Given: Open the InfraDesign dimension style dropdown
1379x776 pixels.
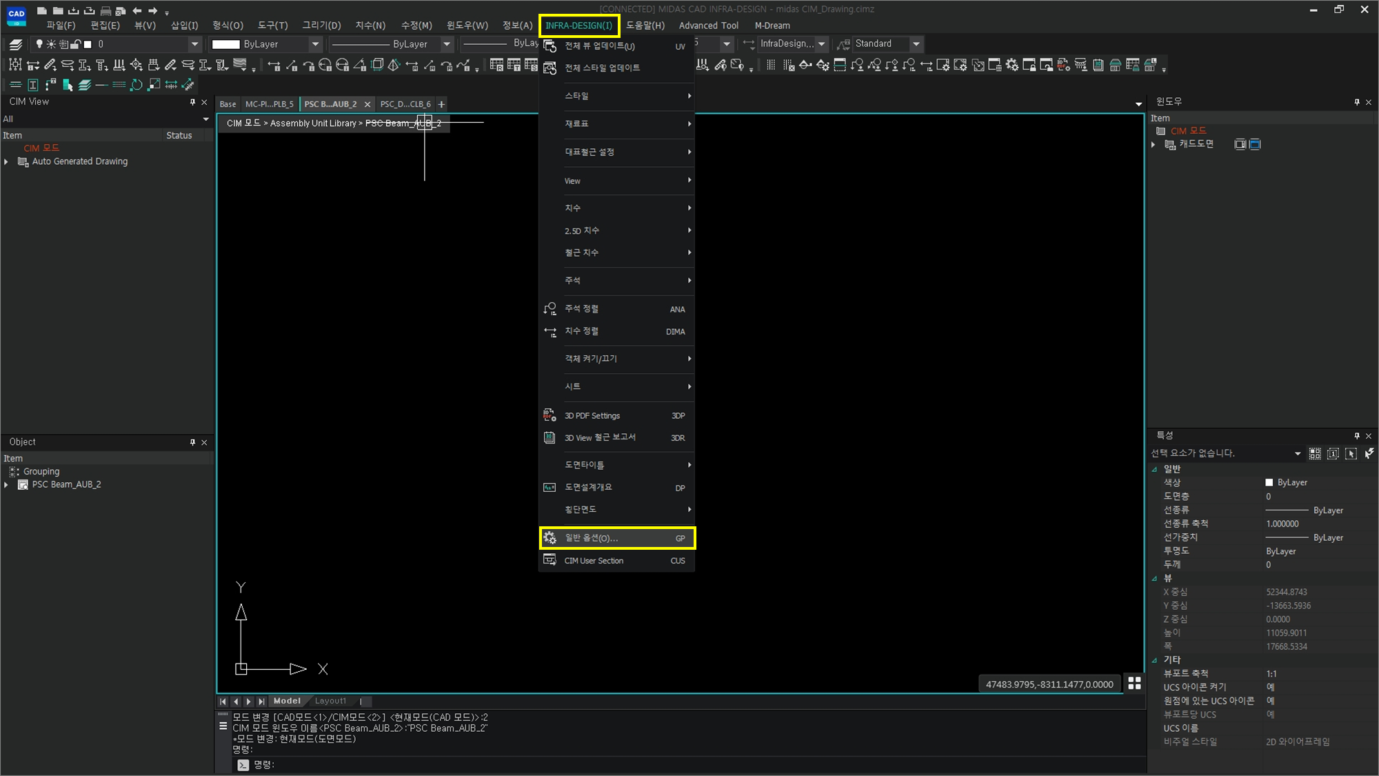Looking at the screenshot, I should [x=821, y=44].
